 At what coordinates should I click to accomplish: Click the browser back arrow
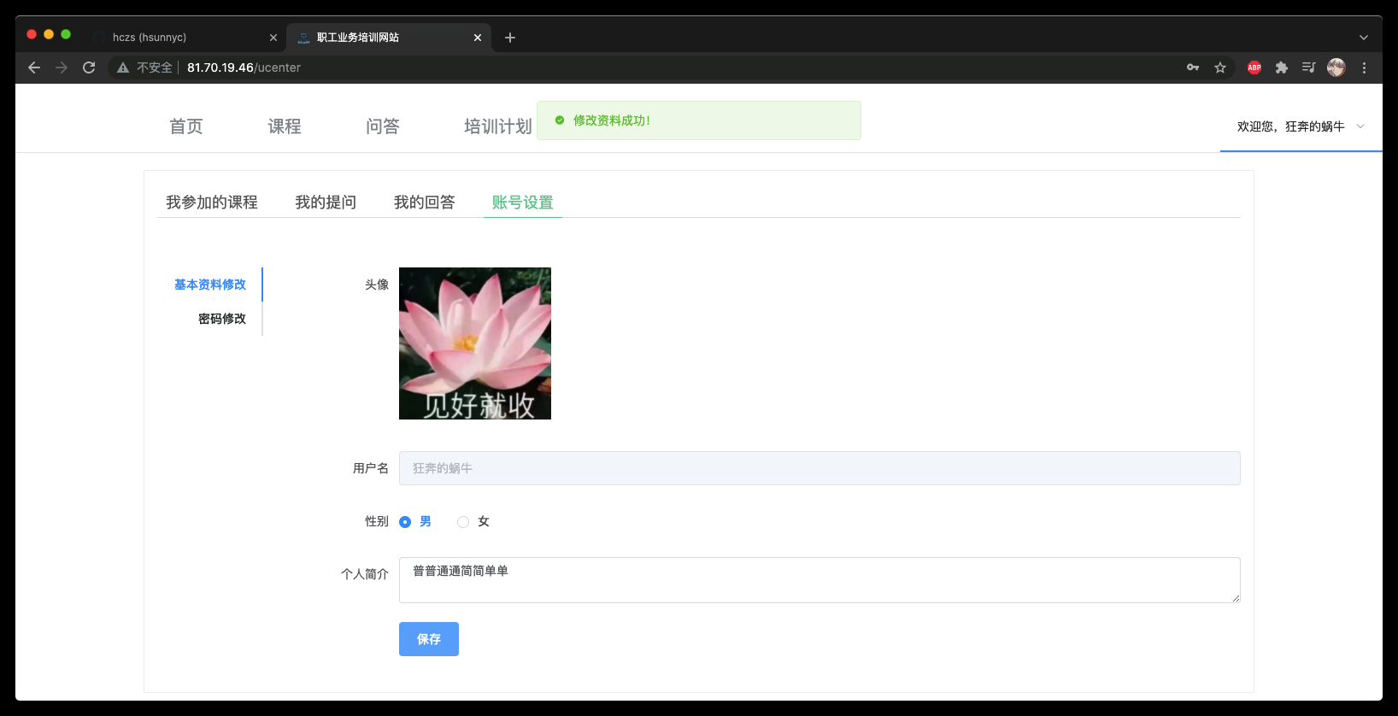pos(34,67)
